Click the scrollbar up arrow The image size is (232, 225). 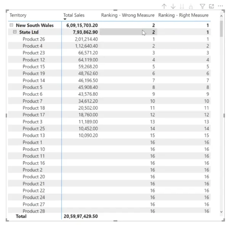tap(221, 16)
